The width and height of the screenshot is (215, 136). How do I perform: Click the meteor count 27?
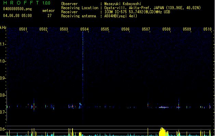50,16
